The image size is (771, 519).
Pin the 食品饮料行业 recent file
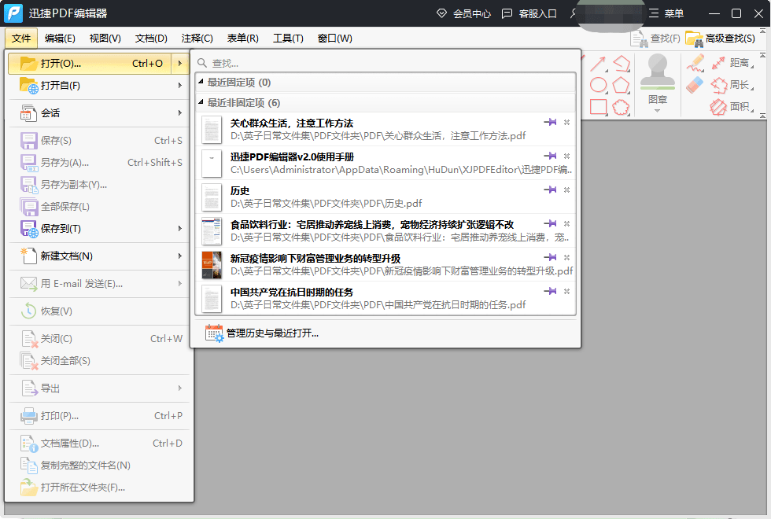(x=550, y=223)
